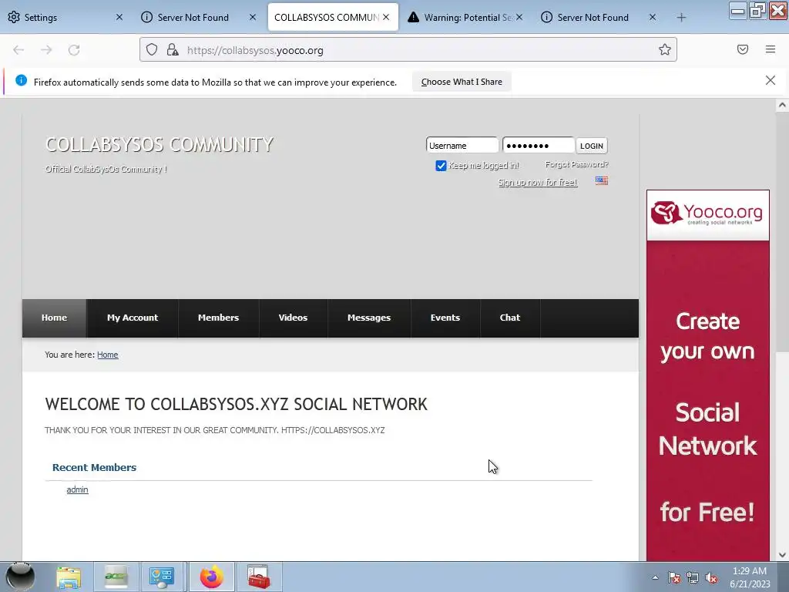
Task: Reload the current page
Action: [x=74, y=50]
